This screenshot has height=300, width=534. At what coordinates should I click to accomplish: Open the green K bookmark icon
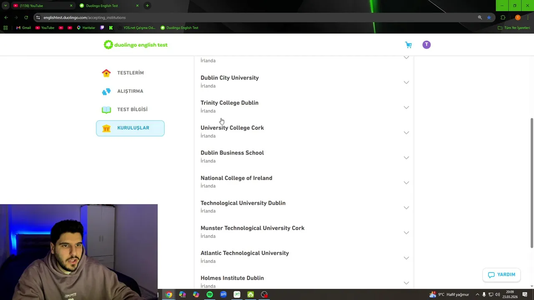(x=111, y=28)
